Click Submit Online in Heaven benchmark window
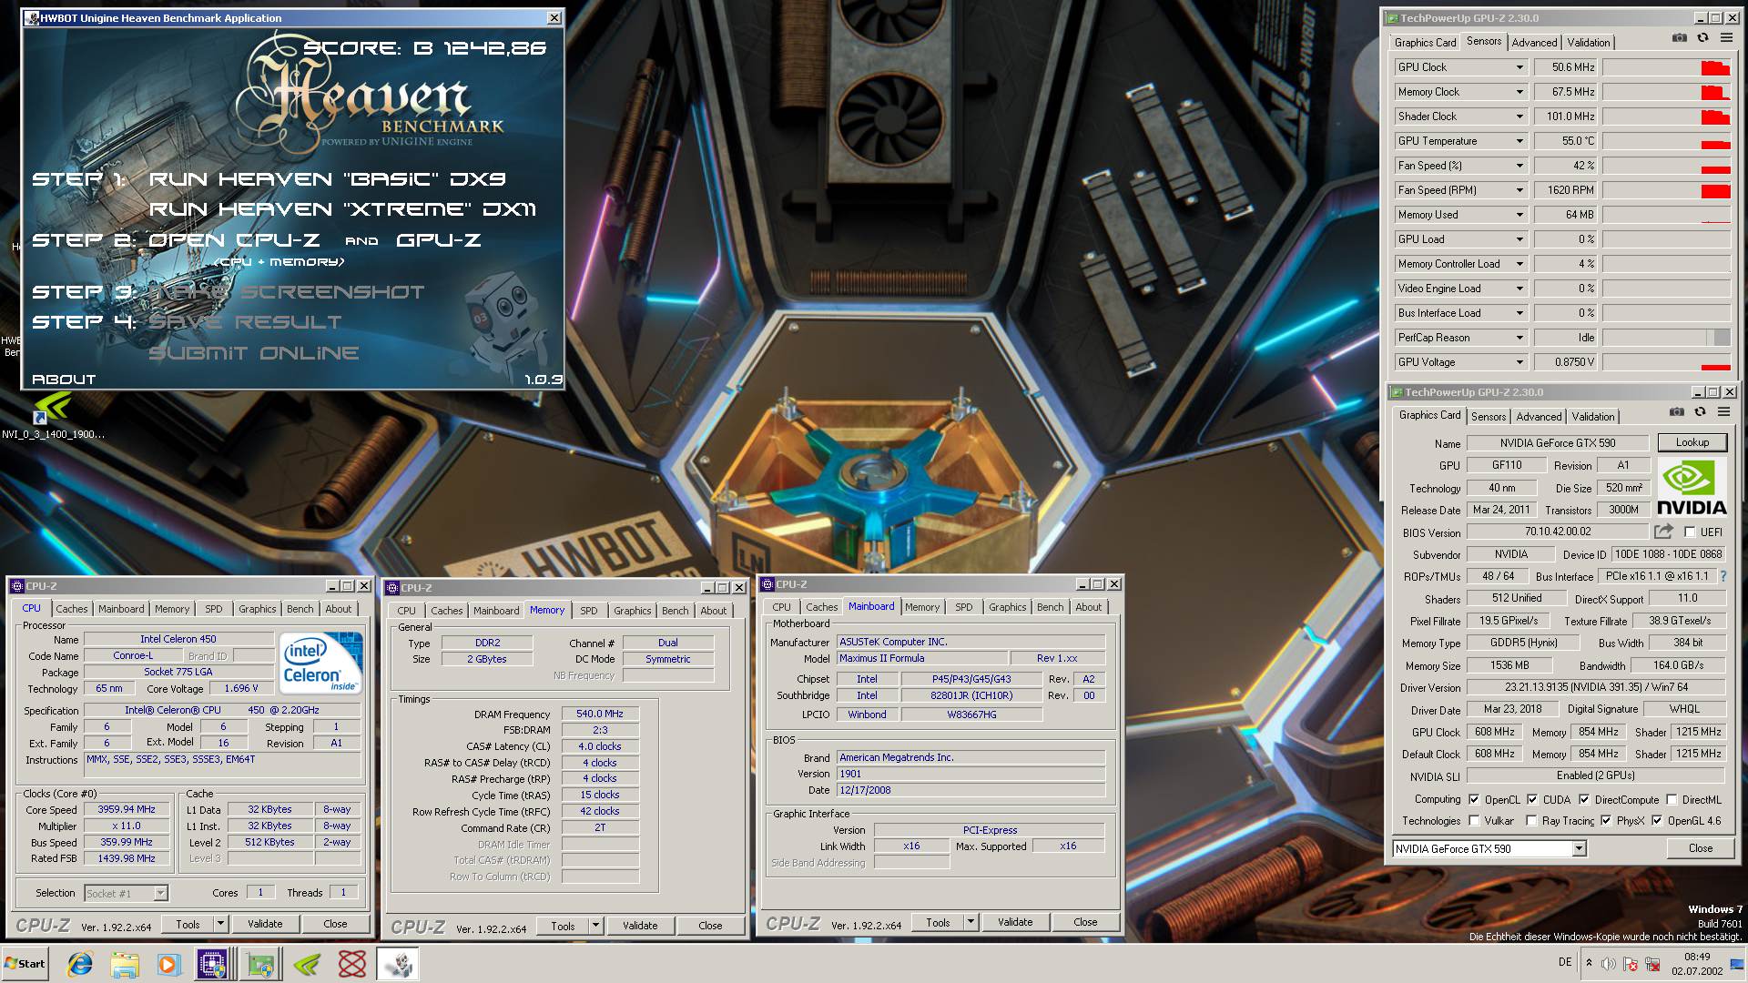The width and height of the screenshot is (1748, 983). [x=254, y=353]
